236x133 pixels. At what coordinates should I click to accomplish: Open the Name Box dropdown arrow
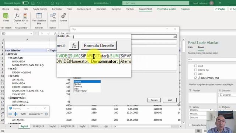(31, 34)
